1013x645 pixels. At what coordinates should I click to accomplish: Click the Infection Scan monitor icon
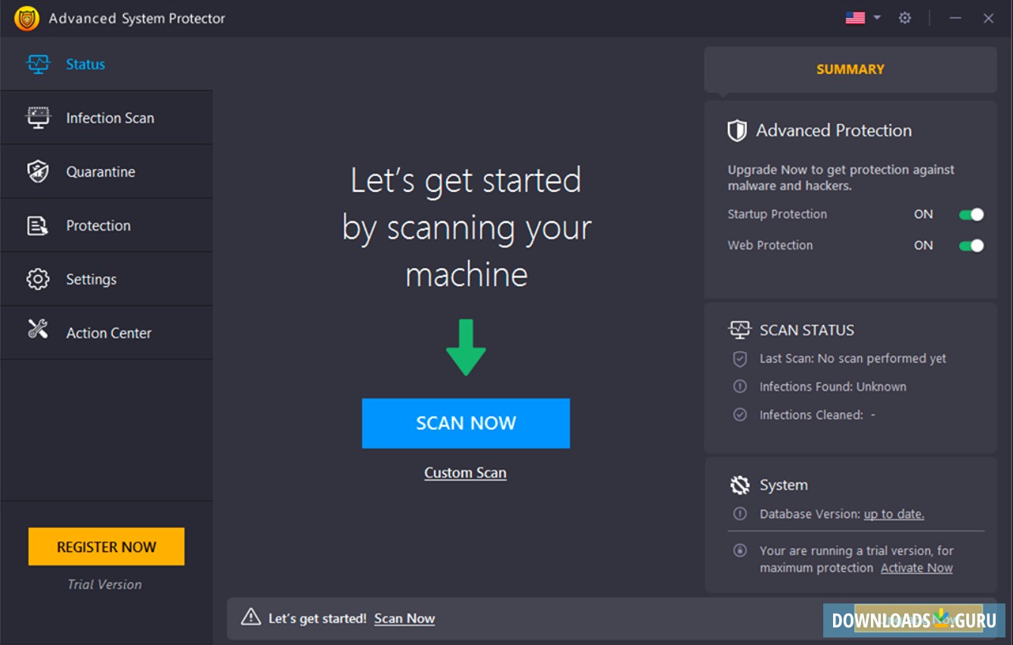(38, 118)
